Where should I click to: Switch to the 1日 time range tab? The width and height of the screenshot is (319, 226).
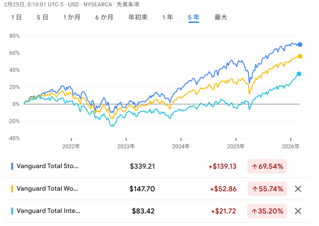17,17
